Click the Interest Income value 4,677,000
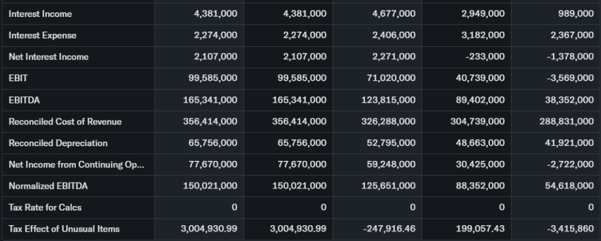Screen dimensions: 601x241 click(394, 13)
